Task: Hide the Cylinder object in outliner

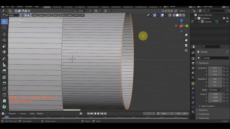Action: (227, 21)
